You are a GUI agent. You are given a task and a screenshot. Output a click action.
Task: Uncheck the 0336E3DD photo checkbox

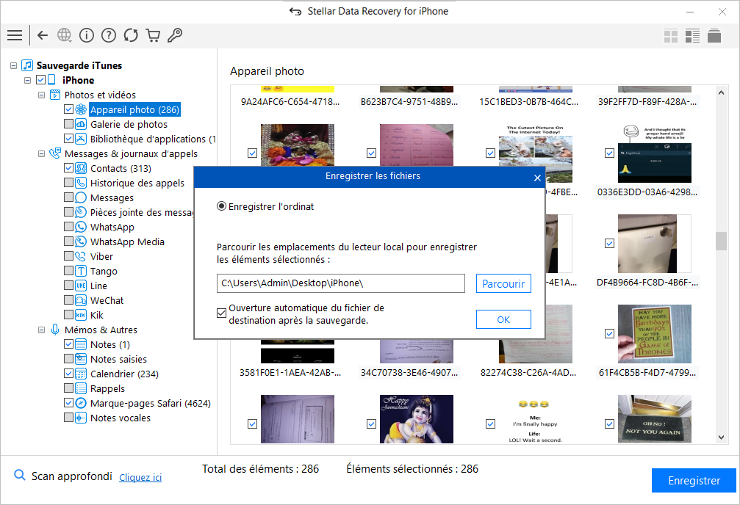(609, 153)
